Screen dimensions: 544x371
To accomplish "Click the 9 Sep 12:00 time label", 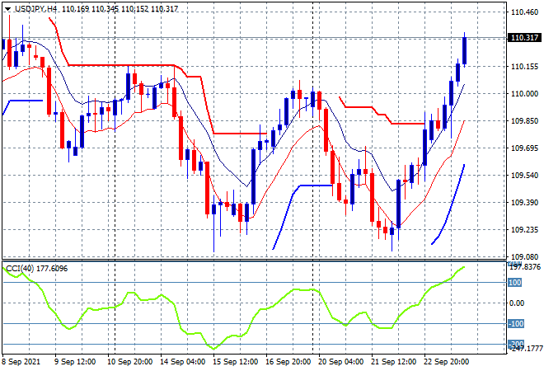I will (x=75, y=362).
